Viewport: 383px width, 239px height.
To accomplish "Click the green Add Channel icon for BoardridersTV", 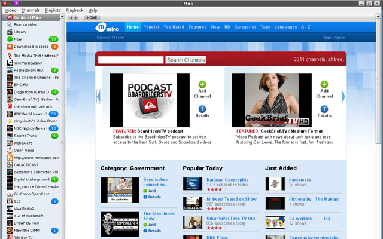I will tap(202, 84).
